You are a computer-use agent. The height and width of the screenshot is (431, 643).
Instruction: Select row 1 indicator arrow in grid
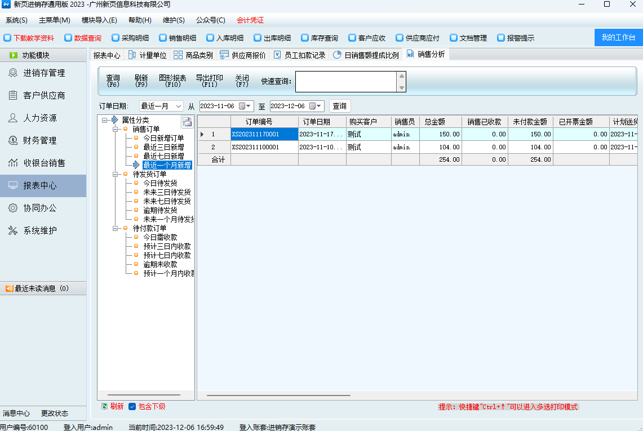202,134
